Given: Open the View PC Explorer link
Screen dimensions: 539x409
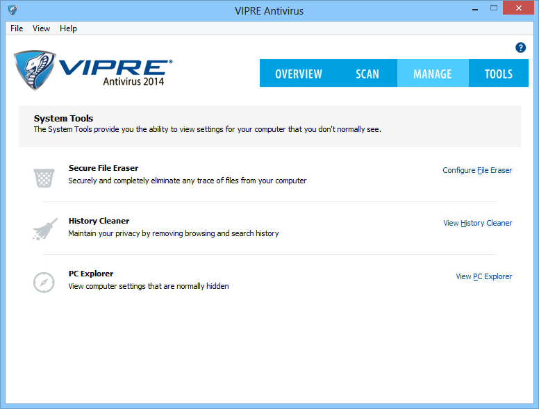Looking at the screenshot, I should [x=483, y=276].
